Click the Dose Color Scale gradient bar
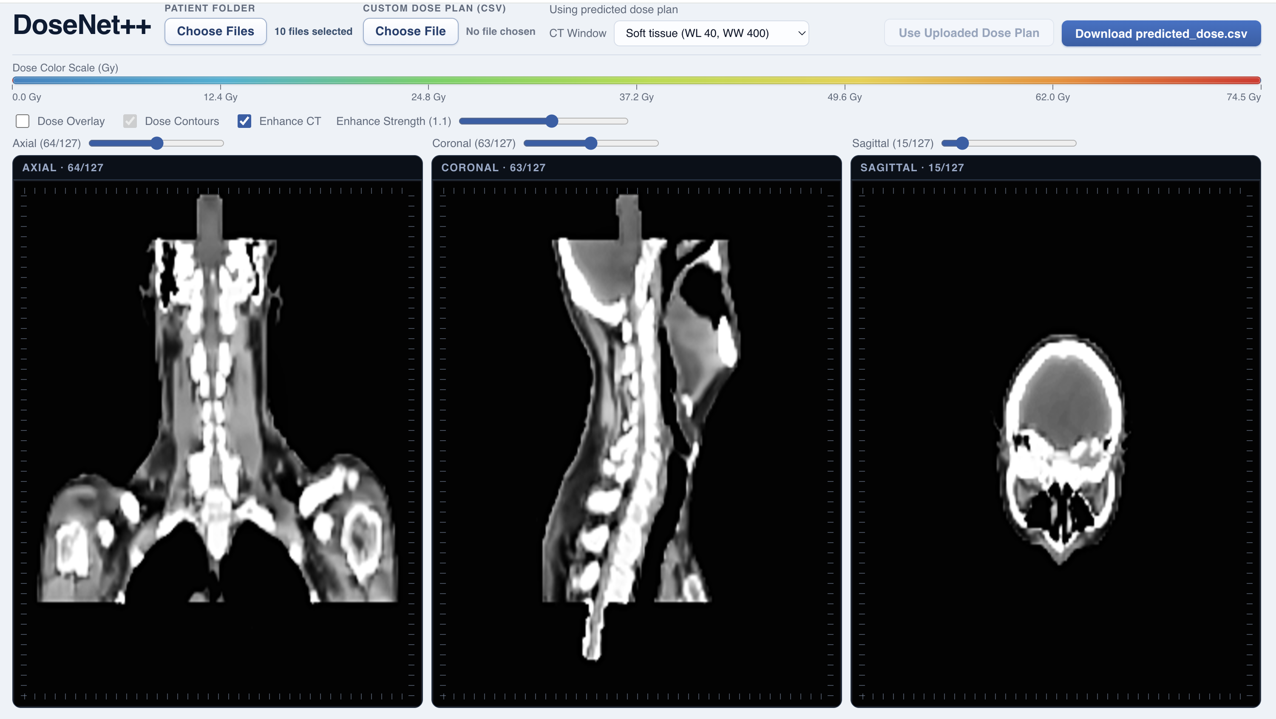This screenshot has height=719, width=1276. coord(636,80)
